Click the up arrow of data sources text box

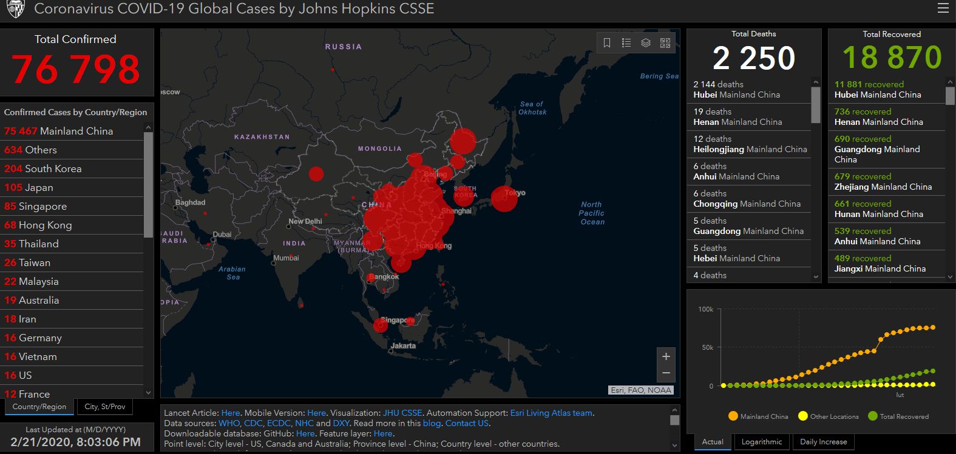coord(674,410)
